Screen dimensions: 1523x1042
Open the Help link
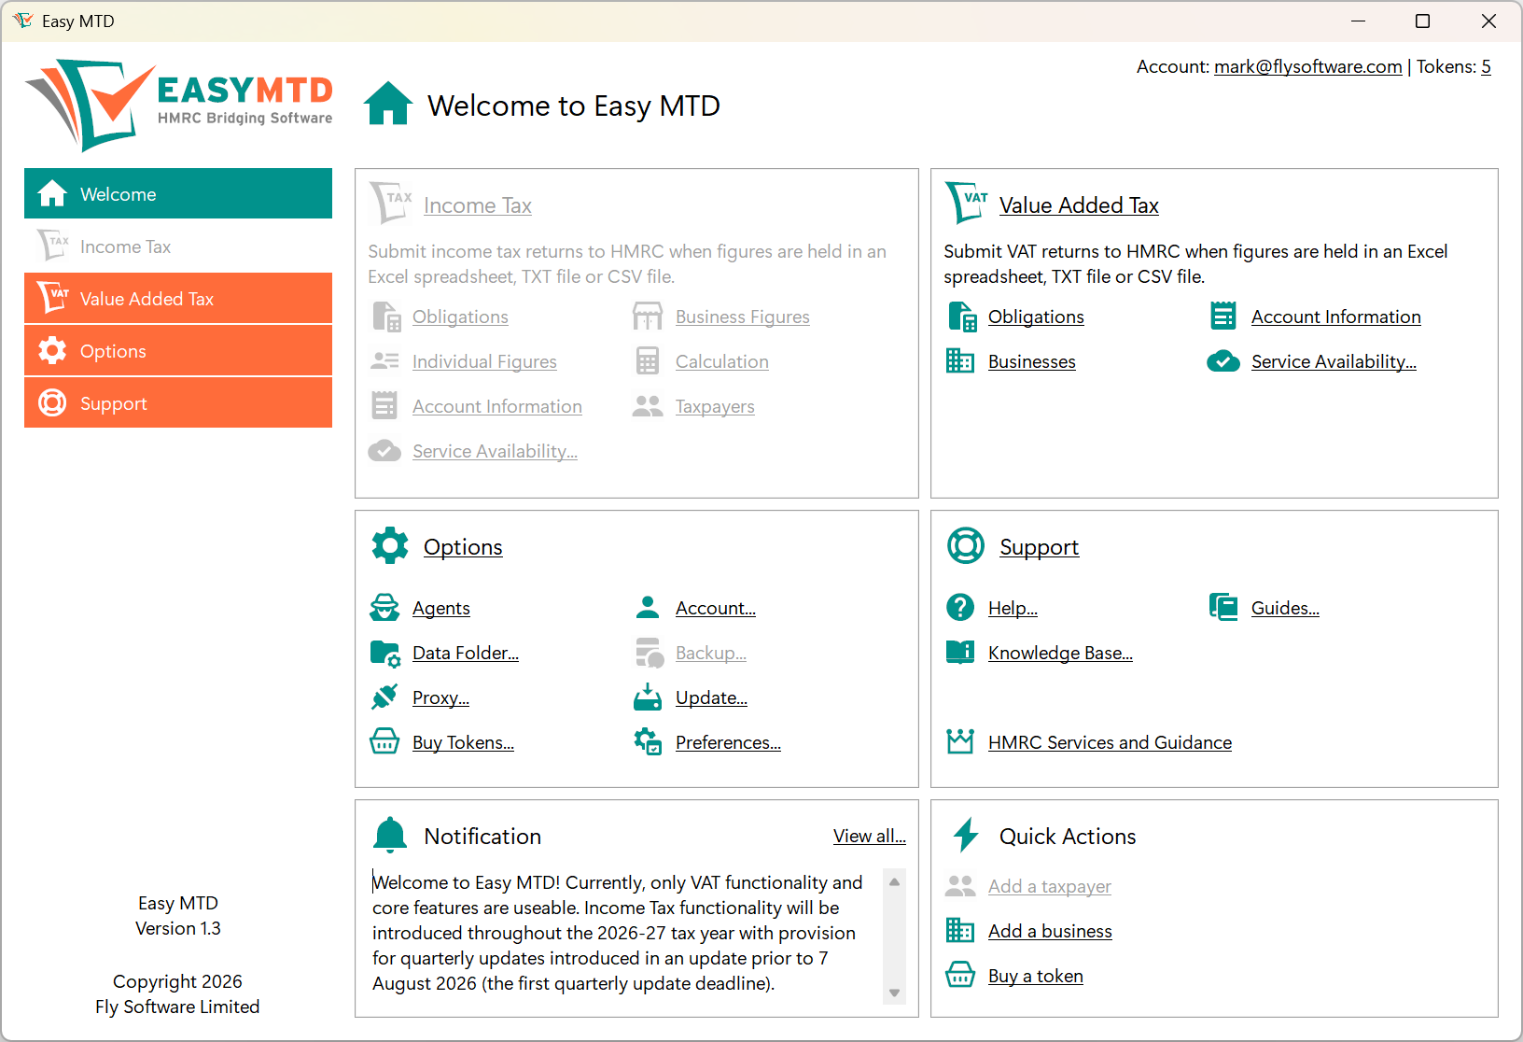tap(1013, 608)
